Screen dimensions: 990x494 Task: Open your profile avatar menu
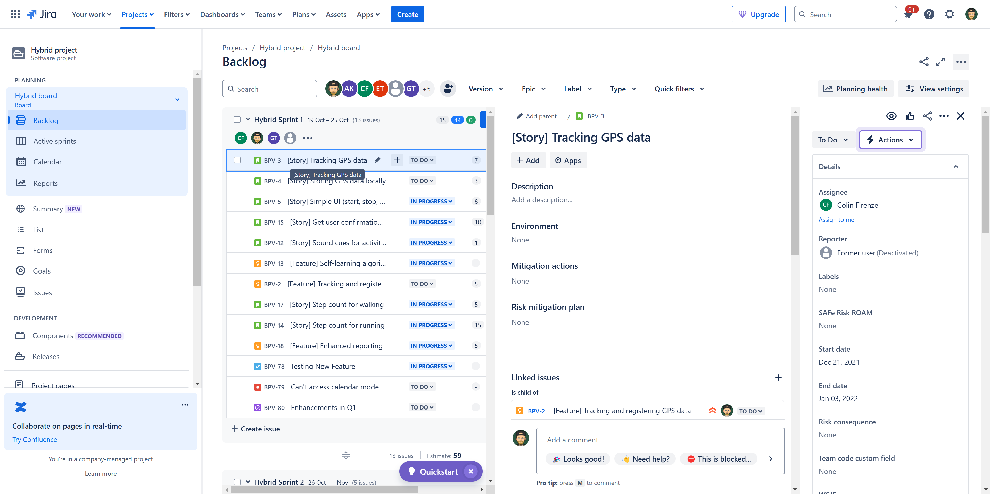(x=971, y=14)
